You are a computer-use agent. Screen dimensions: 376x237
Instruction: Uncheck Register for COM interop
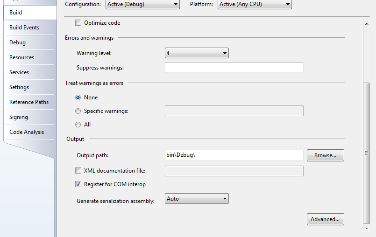78,184
